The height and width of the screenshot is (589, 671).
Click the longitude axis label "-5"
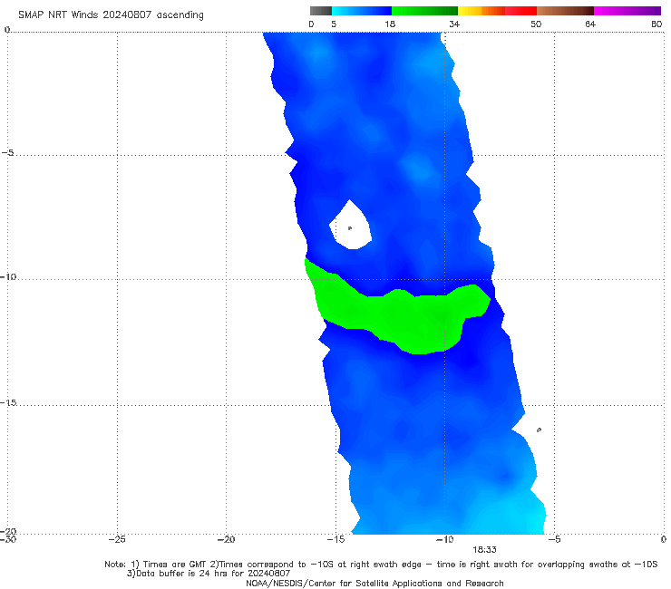[554, 539]
